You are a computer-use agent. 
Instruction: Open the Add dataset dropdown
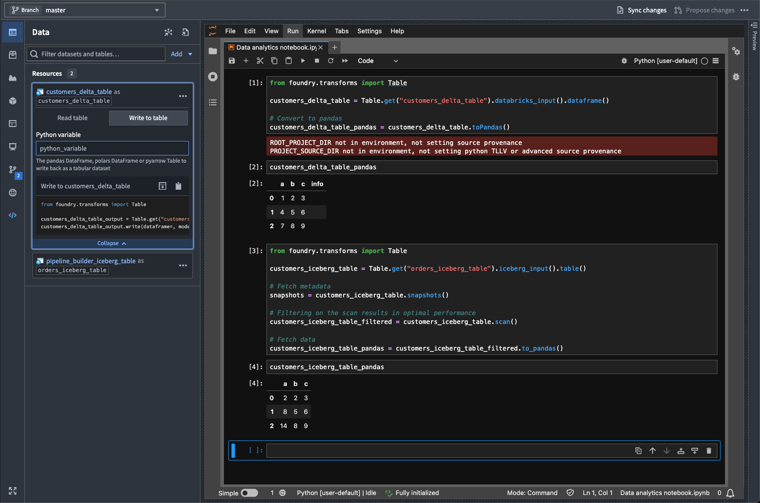[x=181, y=54]
